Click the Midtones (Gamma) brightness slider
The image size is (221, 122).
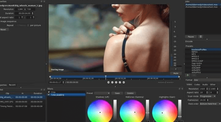[147, 110]
